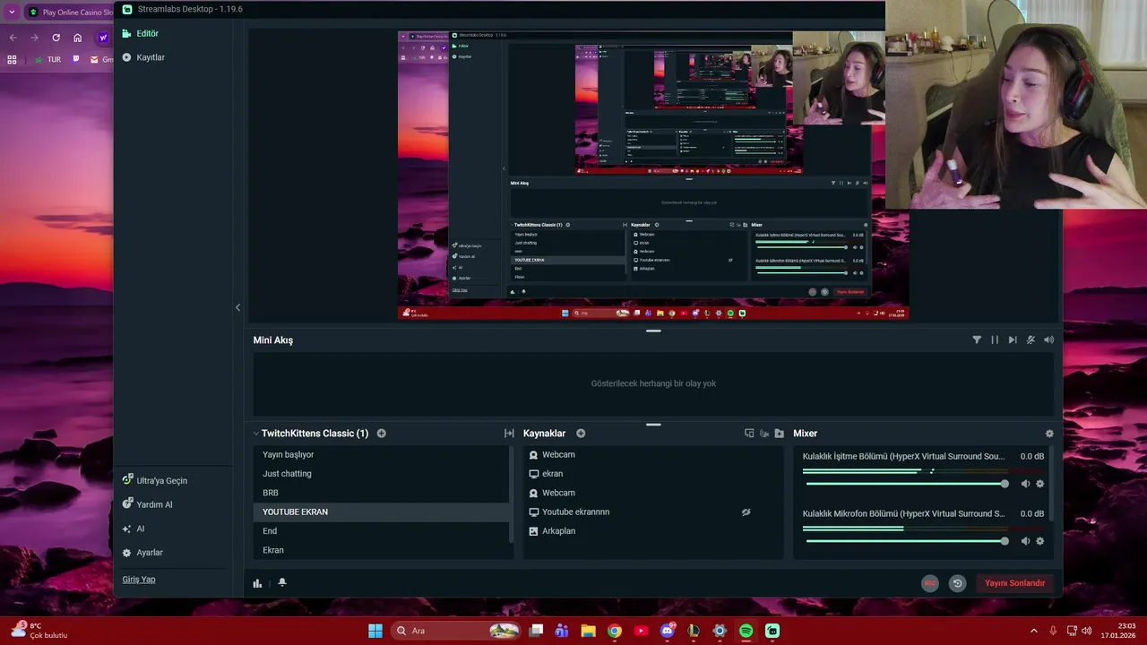
Task: Click Yayını Sonlandır to end stream
Action: (1014, 583)
